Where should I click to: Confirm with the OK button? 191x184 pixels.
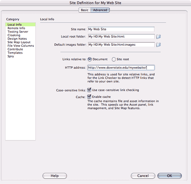(169, 176)
